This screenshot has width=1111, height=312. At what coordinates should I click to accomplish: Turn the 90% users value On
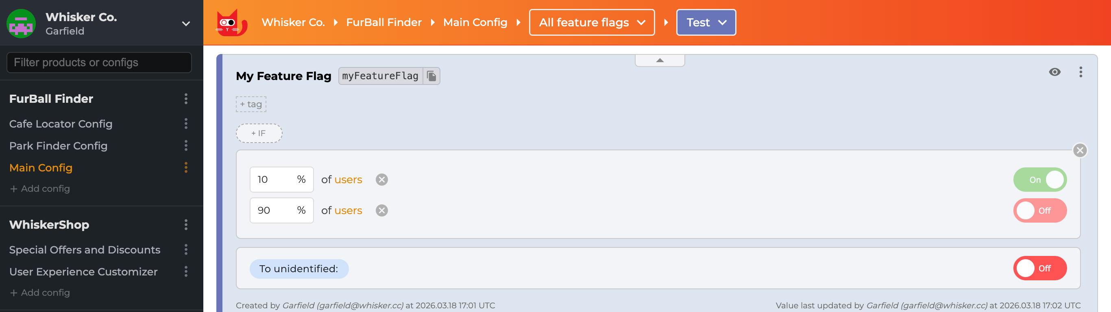pos(1040,210)
